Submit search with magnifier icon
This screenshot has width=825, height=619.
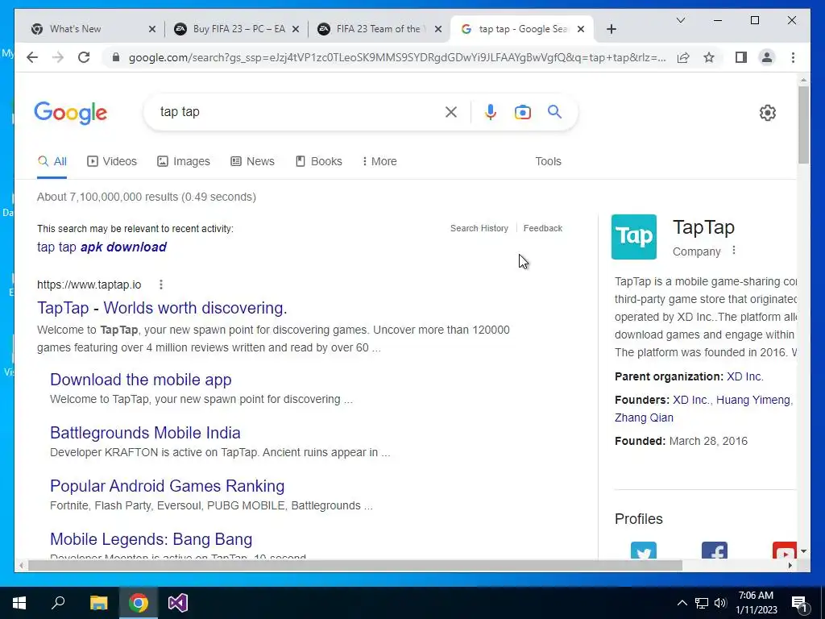[554, 111]
